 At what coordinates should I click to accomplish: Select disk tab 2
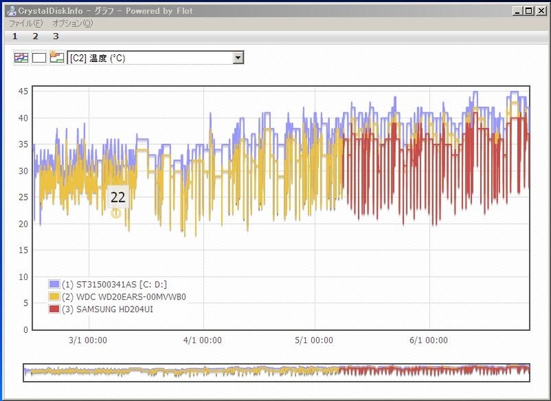coord(35,37)
